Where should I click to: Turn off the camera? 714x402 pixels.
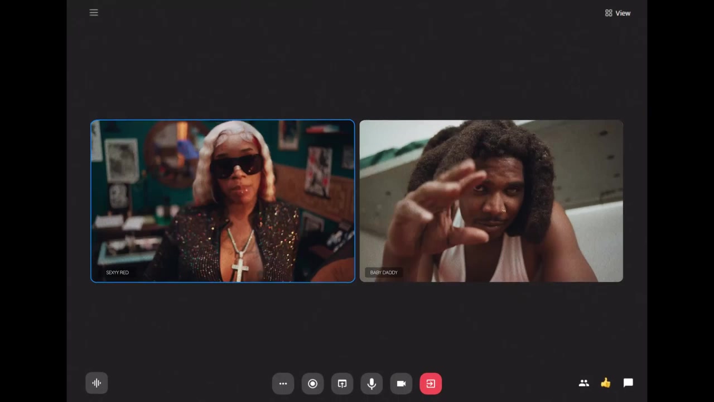tap(401, 384)
